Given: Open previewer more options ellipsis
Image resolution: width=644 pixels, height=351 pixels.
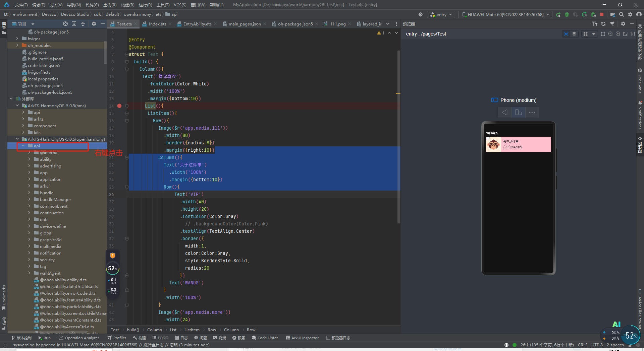Looking at the screenshot, I should click(532, 112).
